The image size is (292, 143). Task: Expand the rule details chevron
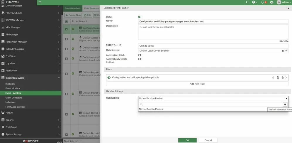click(286, 78)
